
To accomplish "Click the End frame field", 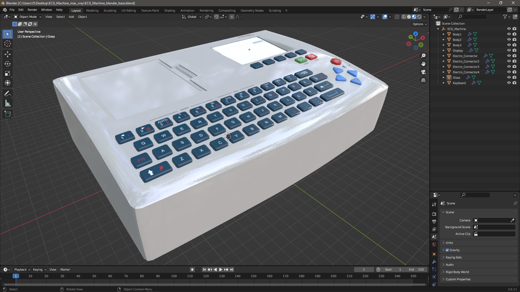I will click(x=416, y=270).
